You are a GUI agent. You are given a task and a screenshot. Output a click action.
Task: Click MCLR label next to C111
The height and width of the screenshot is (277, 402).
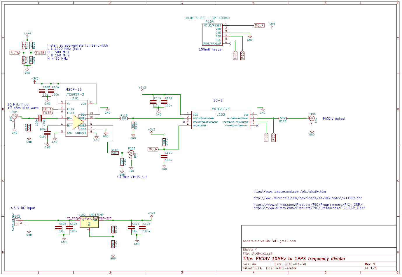coord(153,149)
